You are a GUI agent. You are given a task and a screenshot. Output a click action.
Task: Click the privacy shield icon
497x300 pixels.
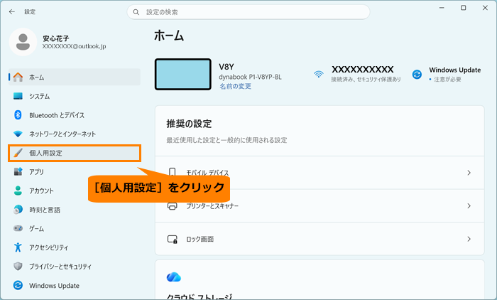[x=18, y=267]
